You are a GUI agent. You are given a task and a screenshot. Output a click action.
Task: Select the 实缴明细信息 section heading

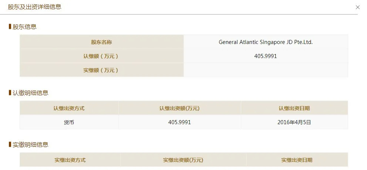(30, 144)
